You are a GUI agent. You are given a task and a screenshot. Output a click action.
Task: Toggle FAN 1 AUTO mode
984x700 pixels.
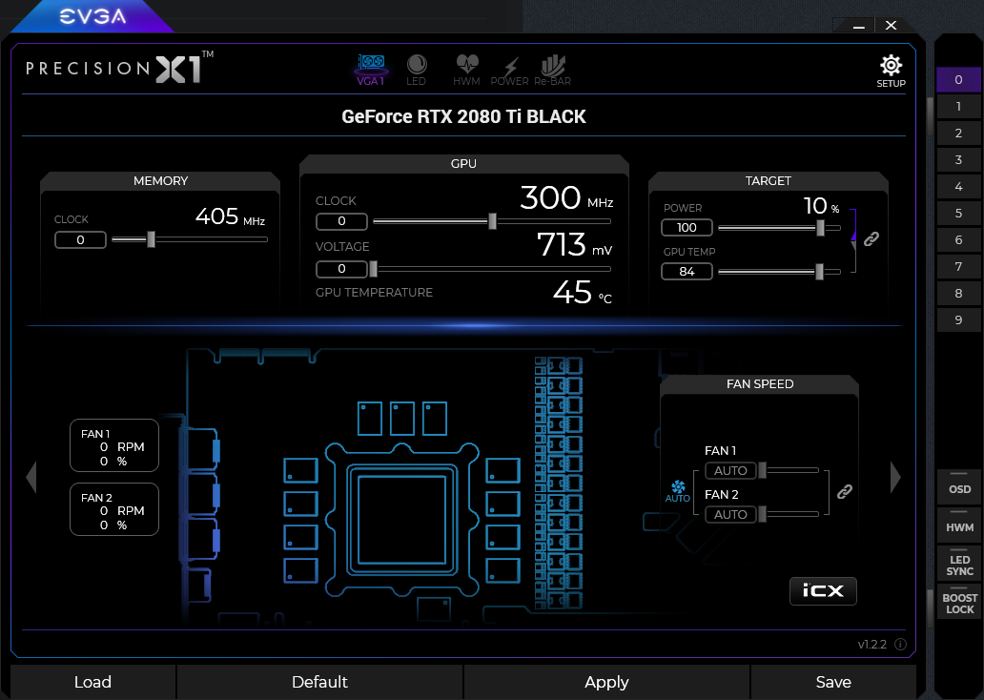tap(730, 470)
